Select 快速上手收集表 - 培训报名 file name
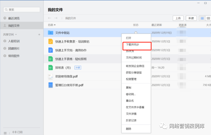This screenshot has height=135, width=211. [72, 41]
